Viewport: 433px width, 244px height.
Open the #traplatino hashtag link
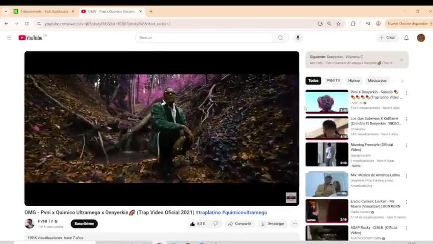[208, 212]
